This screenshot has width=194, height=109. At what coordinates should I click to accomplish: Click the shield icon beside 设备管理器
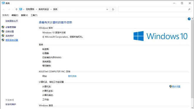point(3,27)
